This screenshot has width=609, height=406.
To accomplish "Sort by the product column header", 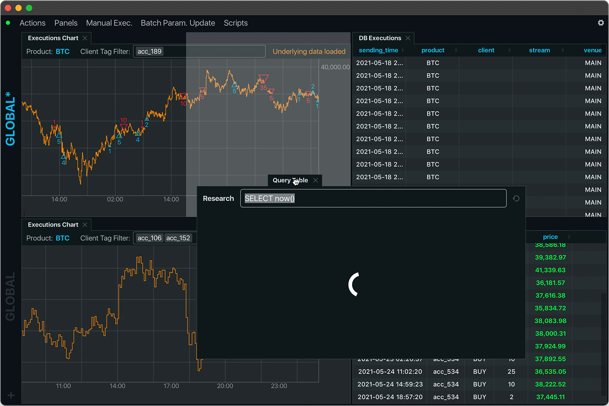I will [x=433, y=50].
